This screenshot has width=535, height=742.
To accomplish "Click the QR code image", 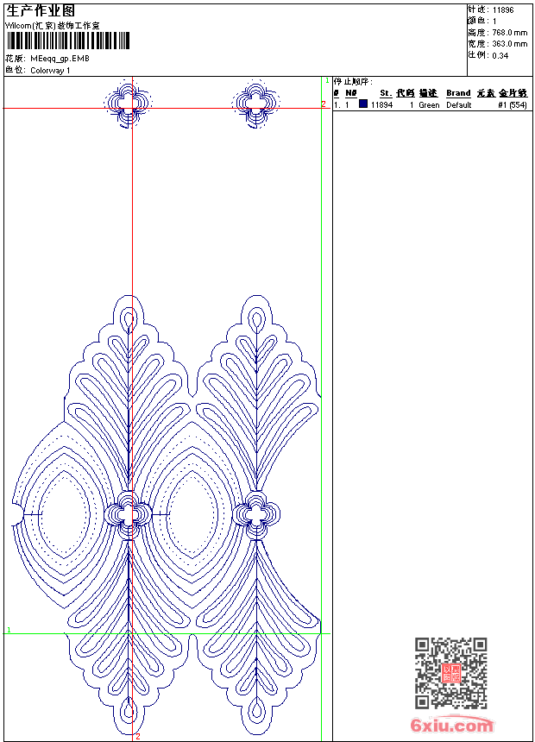I will (450, 673).
